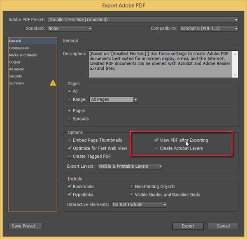The height and width of the screenshot is (239, 247).
Task: Click Description scrollbar up arrow
Action: pos(235,54)
